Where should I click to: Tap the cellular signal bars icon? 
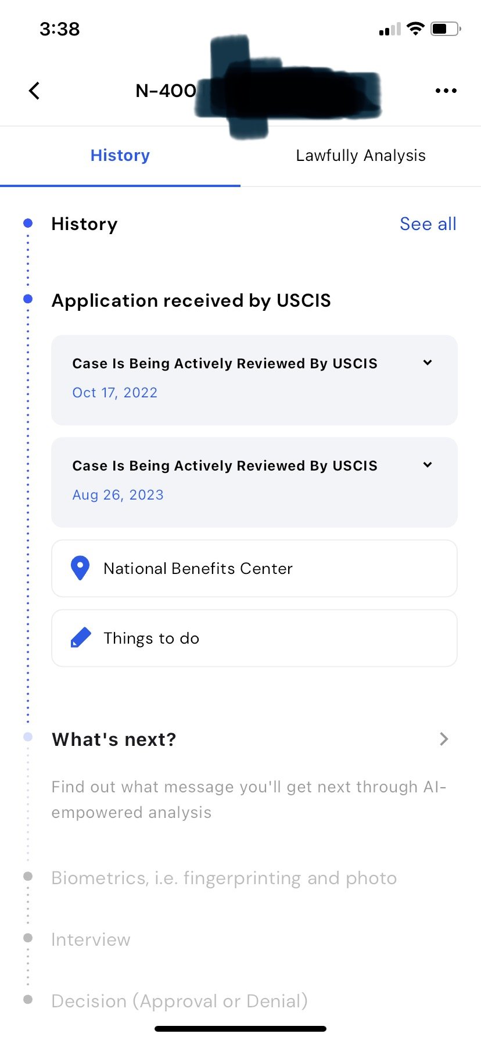390,29
